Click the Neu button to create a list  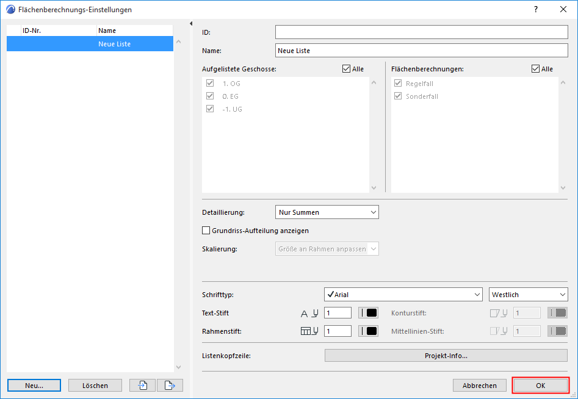tap(34, 385)
